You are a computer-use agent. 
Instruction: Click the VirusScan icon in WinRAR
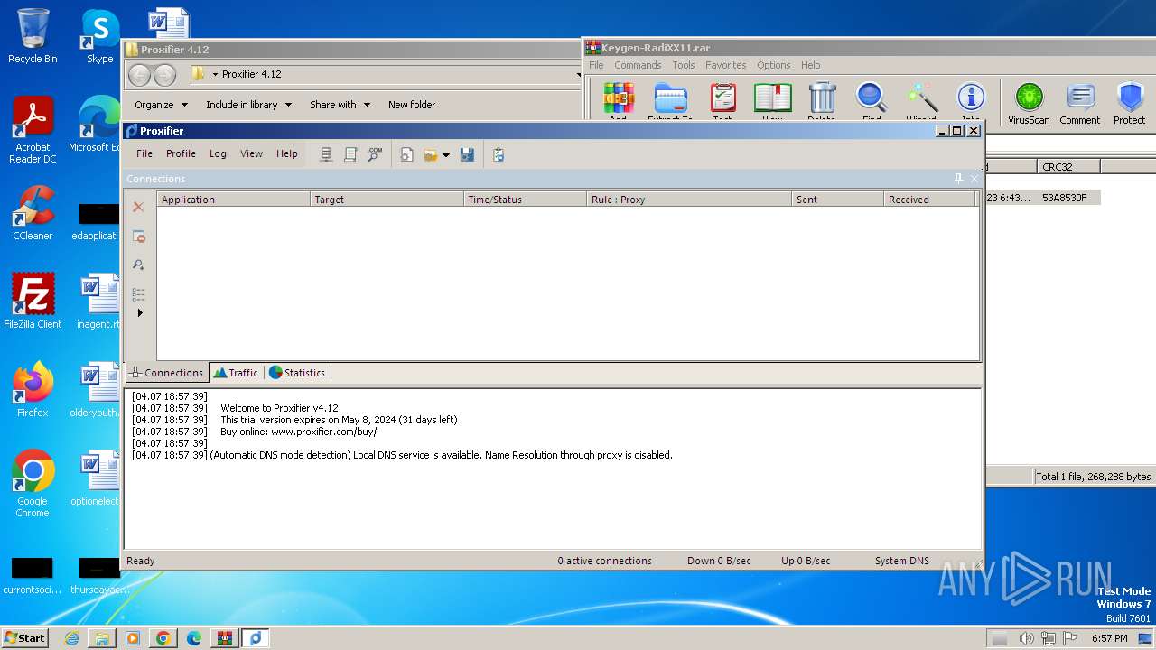click(x=1029, y=103)
